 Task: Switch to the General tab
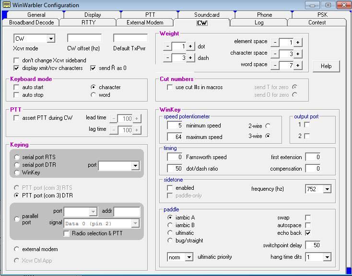(x=36, y=15)
